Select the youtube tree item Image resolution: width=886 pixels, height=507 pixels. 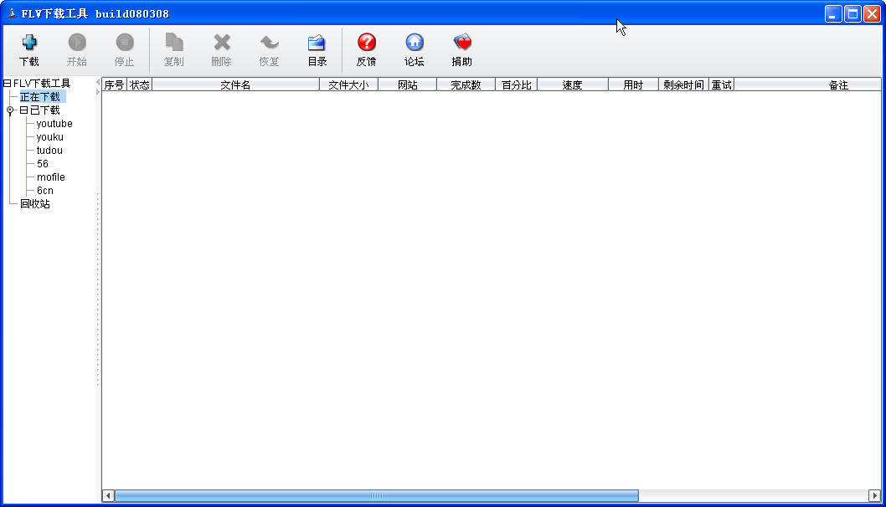pos(54,124)
